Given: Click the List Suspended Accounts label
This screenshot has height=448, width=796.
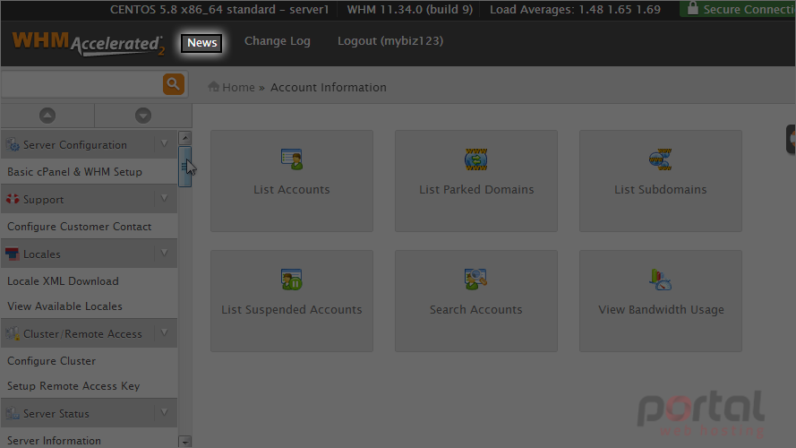Looking at the screenshot, I should coord(292,310).
